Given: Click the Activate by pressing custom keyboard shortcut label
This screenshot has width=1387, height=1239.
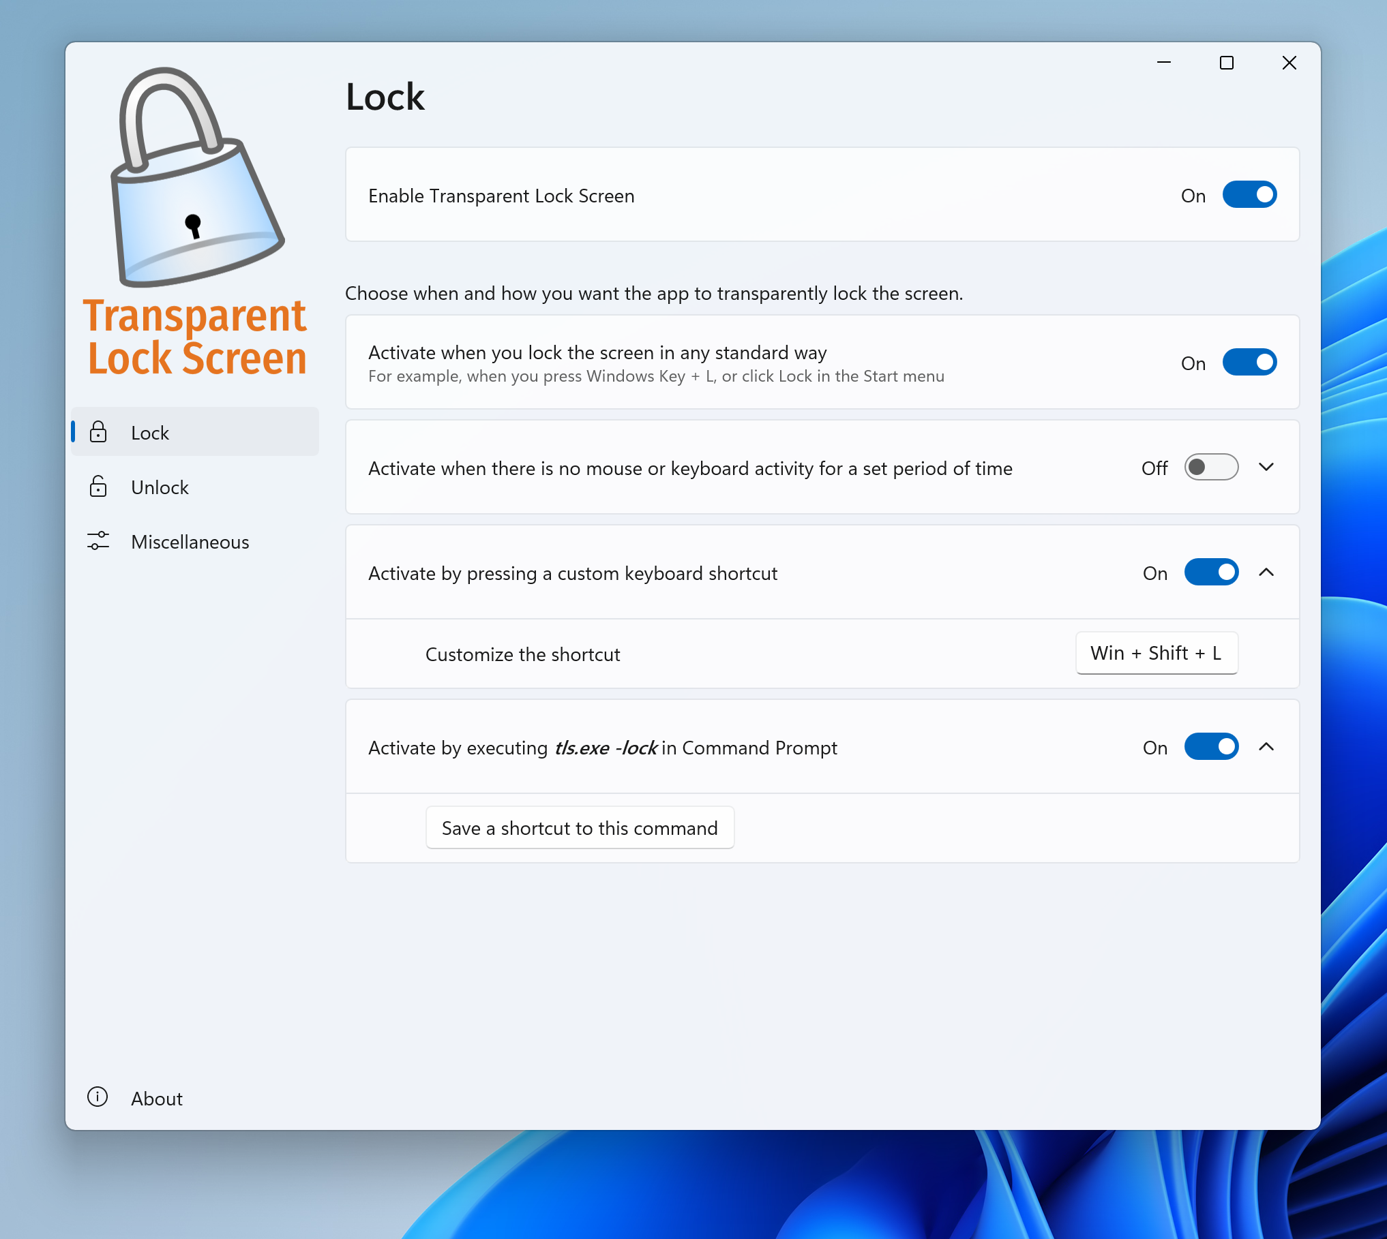Looking at the screenshot, I should coord(573,574).
